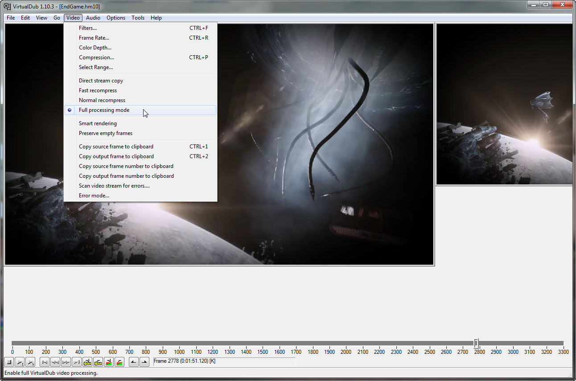Click the Mark in selection start icon
576x381 pixels.
133,362
